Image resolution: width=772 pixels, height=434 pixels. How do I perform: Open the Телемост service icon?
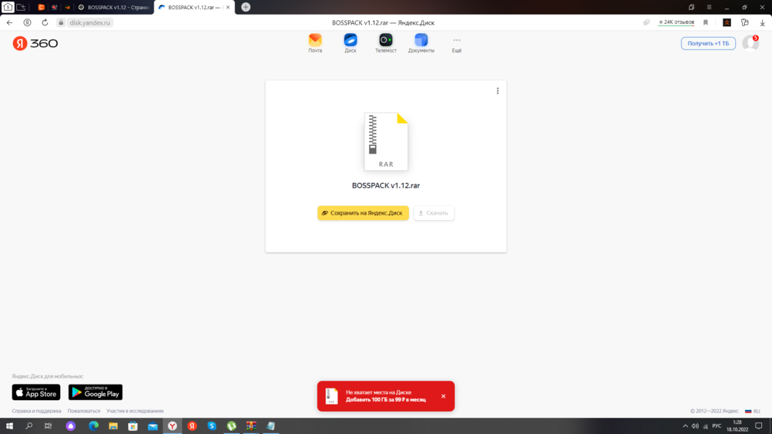pos(385,42)
